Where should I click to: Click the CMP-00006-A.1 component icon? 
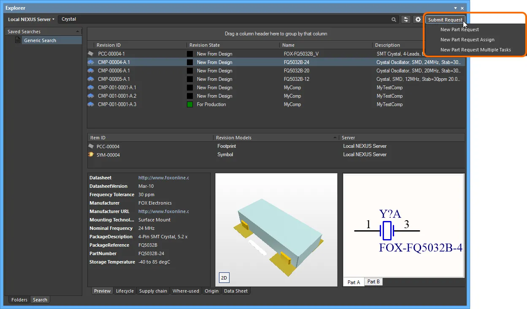tap(91, 71)
